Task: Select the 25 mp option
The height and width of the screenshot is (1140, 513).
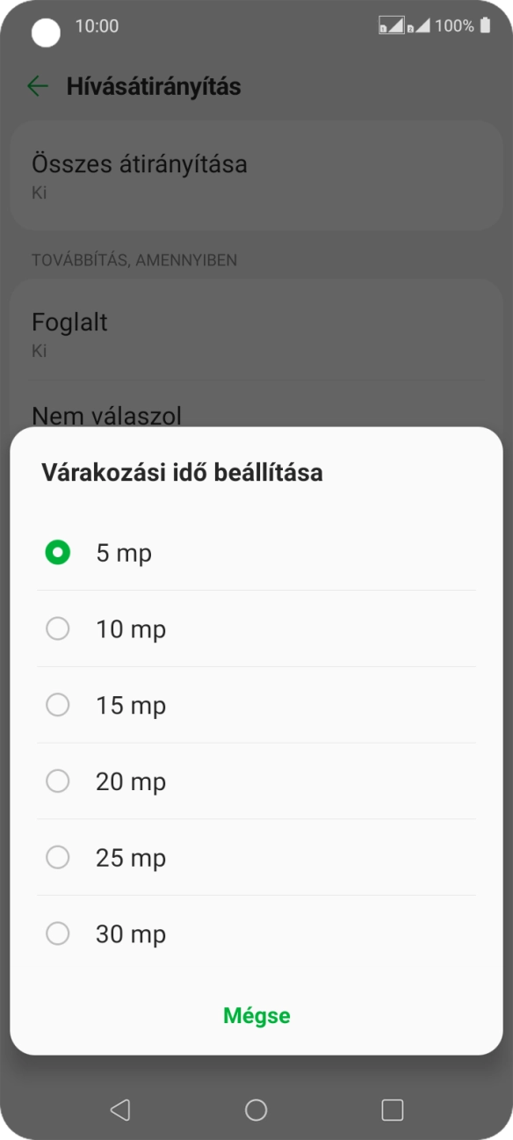Action: 58,857
